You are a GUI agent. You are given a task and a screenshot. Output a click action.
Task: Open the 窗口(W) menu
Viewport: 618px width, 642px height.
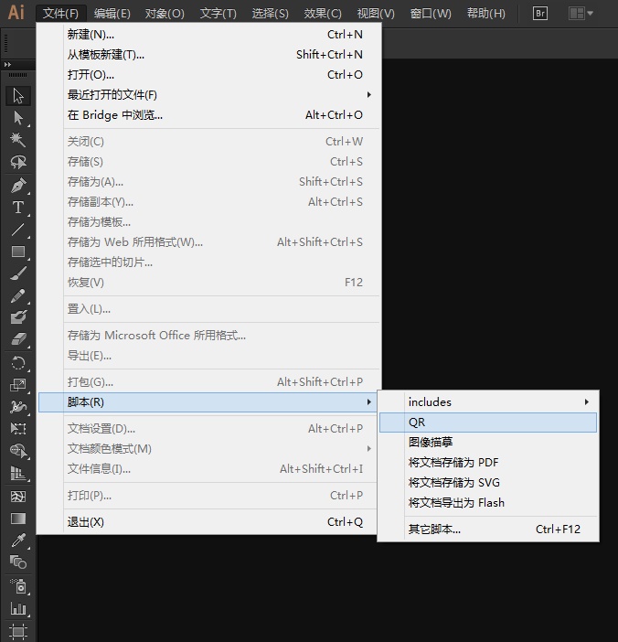pyautogui.click(x=431, y=14)
